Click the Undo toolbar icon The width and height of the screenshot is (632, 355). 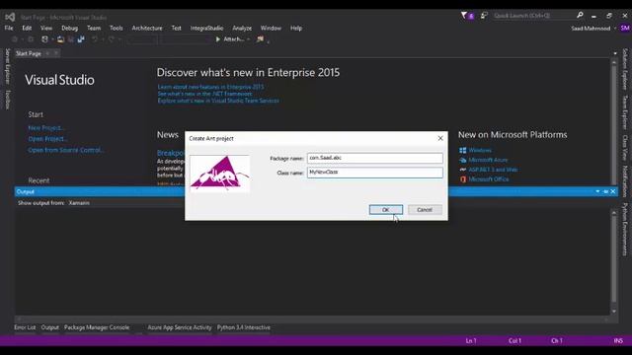point(95,39)
